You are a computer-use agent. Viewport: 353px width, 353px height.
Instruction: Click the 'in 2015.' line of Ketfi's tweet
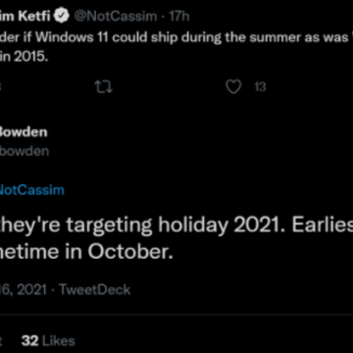point(25,57)
